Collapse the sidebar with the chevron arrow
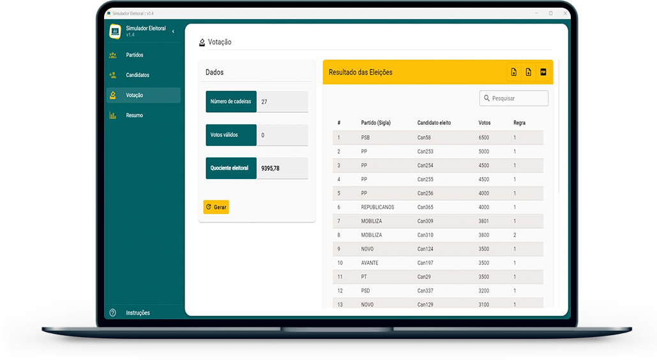 click(x=173, y=31)
